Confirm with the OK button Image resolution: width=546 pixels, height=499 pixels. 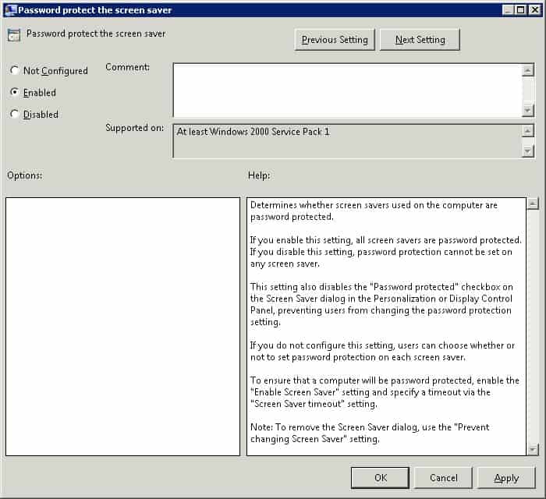381,478
